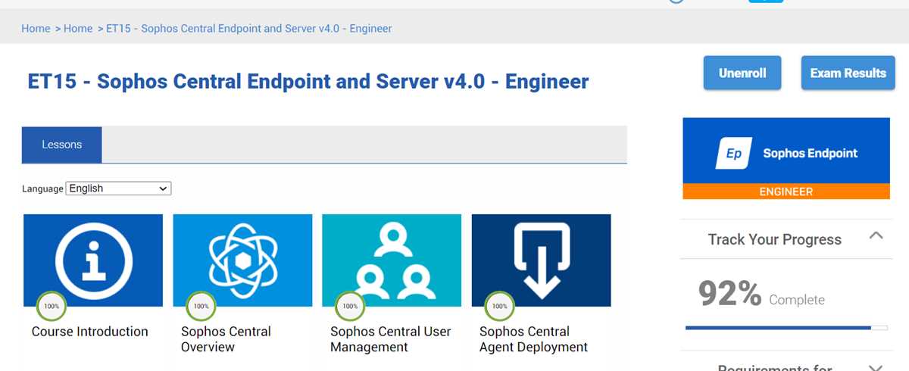The height and width of the screenshot is (371, 909).
Task: Collapse the Track Your Progress section
Action: tap(876, 236)
